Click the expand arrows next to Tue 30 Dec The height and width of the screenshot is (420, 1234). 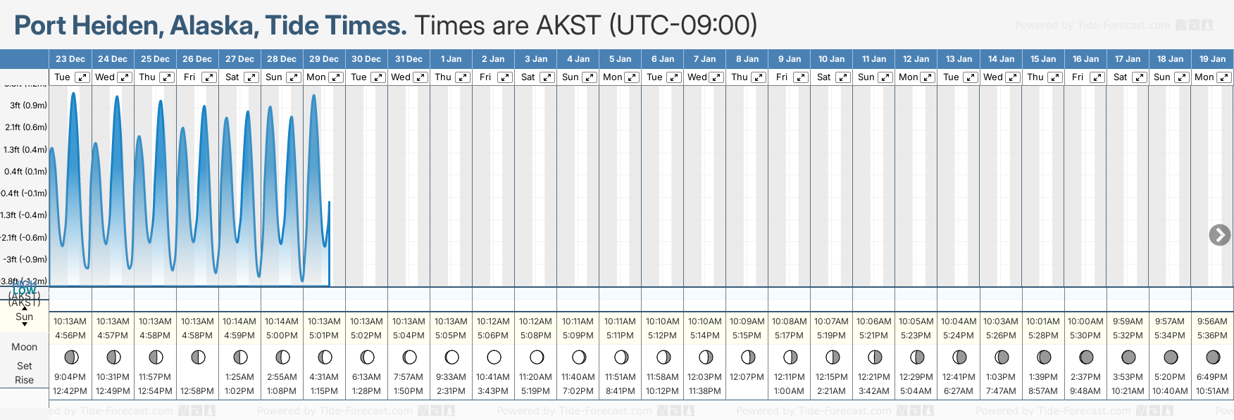378,77
